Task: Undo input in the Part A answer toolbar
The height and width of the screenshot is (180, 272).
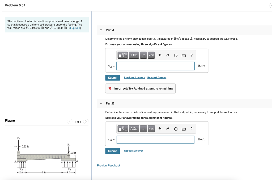Action: 160,55
